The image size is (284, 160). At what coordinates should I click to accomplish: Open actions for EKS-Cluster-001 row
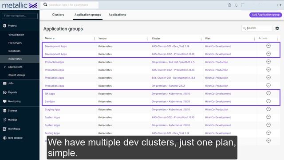(268, 77)
